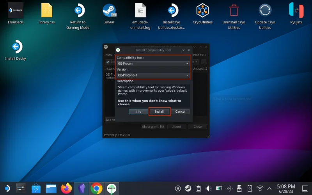This screenshot has height=195, width=312.
Task: Open the application launcher in the taskbar
Action: coord(7,188)
